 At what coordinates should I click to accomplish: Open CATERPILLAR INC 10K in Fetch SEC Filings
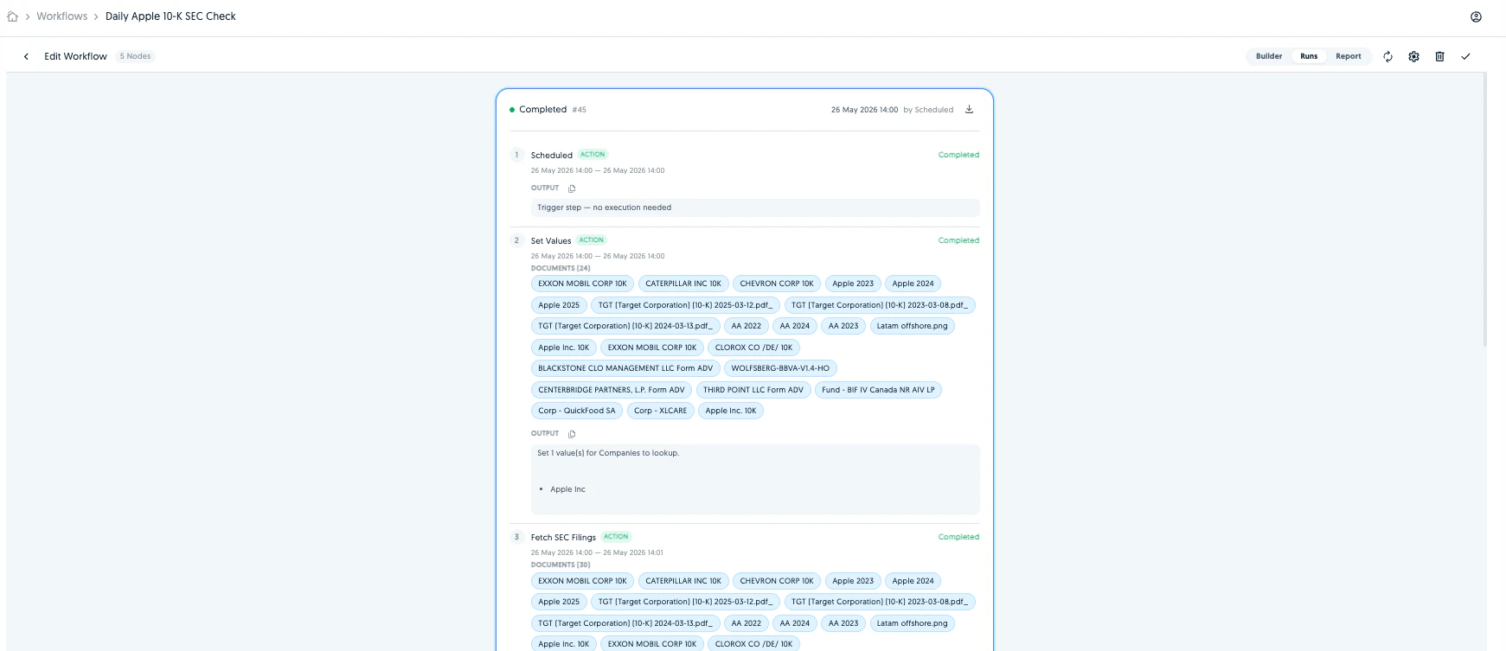(683, 581)
